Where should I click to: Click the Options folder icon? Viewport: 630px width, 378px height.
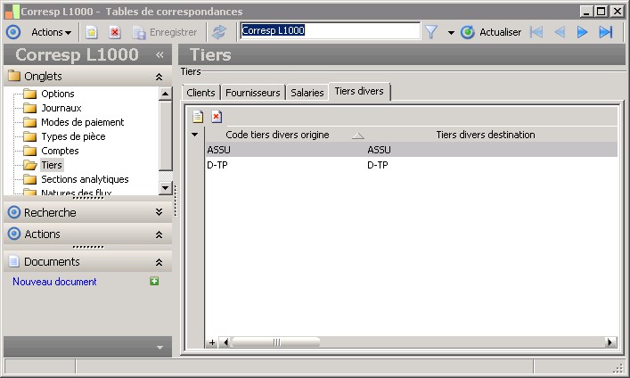(29, 94)
